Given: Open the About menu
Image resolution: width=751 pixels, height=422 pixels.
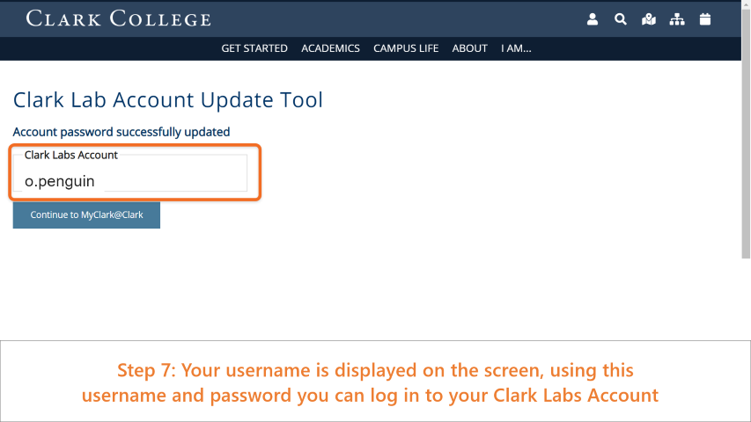Looking at the screenshot, I should 470,48.
